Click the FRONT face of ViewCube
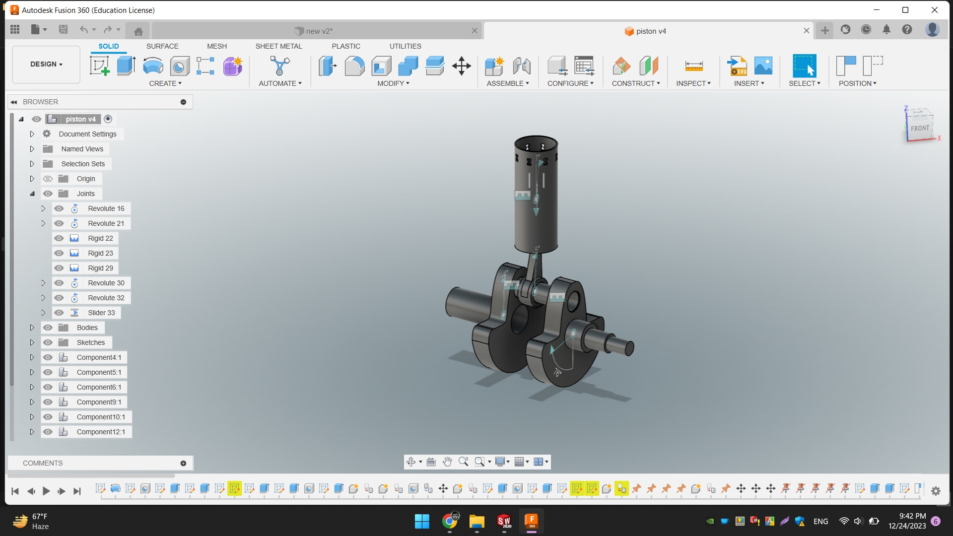This screenshot has height=536, width=953. tap(920, 128)
